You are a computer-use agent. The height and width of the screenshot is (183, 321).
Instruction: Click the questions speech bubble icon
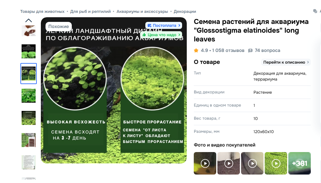(x=250, y=50)
